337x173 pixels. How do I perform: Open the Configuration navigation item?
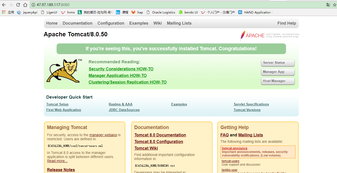111,23
